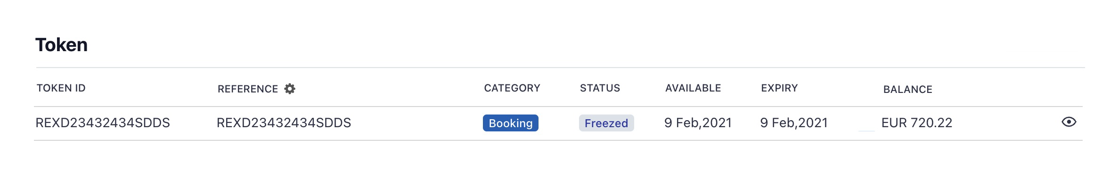Select REXD23432434SDDS in the Token ID column
Image resolution: width=1110 pixels, height=191 pixels.
[103, 123]
